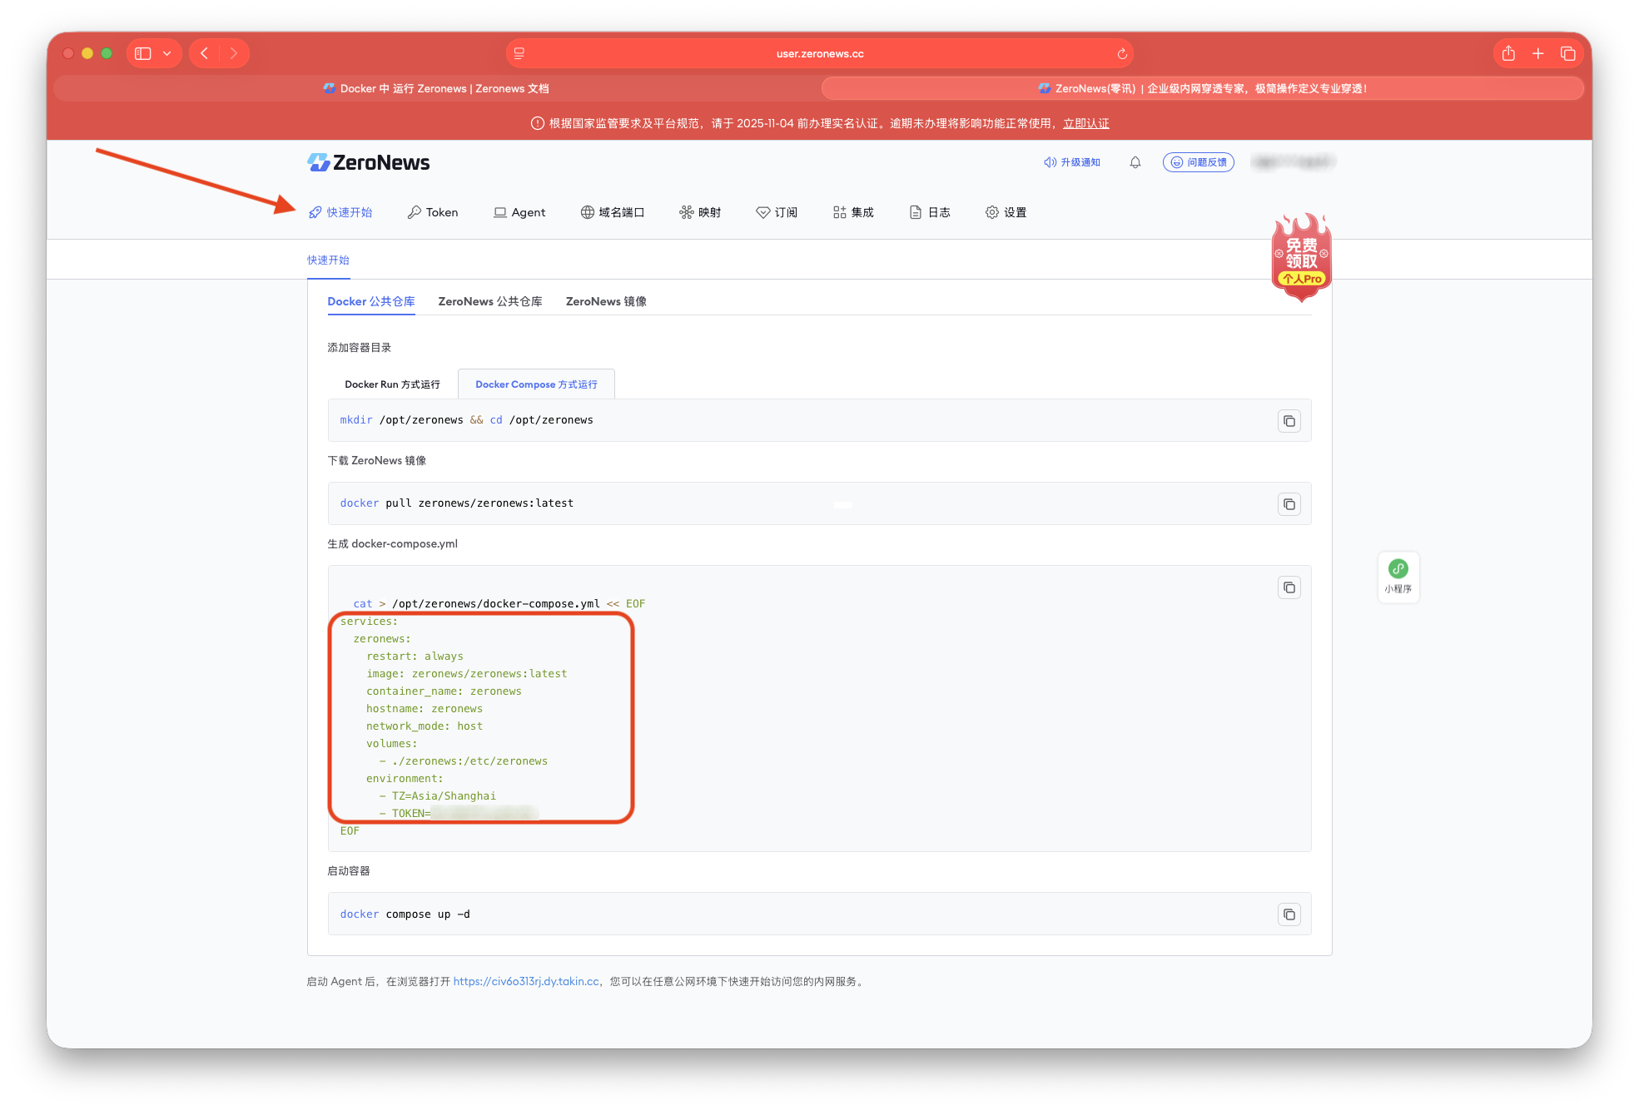Open the Token menu item
1639x1110 pixels.
point(433,212)
